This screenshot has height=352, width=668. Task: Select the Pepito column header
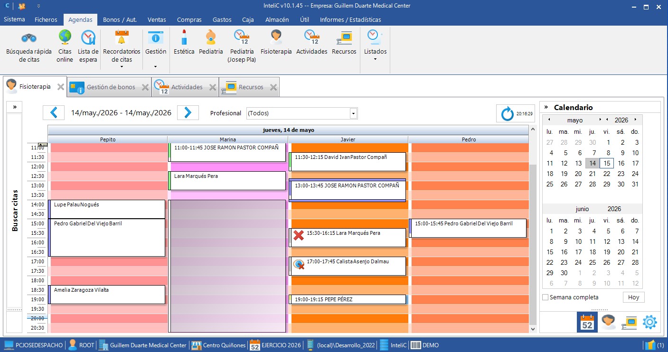click(108, 139)
